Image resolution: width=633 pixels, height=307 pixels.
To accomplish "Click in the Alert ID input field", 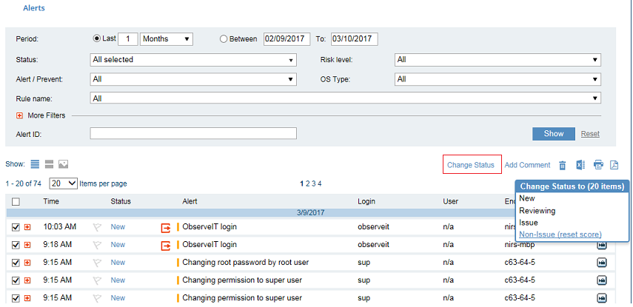I will coord(192,133).
